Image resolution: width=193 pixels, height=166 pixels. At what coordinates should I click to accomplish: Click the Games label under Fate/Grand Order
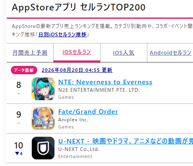pos(66,127)
